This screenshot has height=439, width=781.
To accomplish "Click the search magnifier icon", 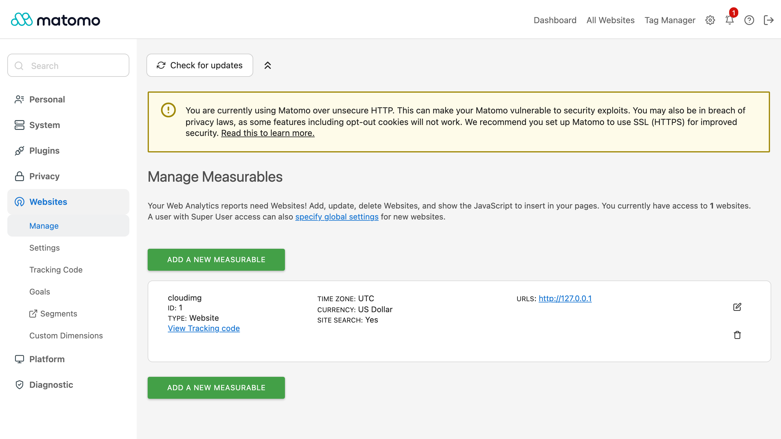I will pyautogui.click(x=19, y=66).
